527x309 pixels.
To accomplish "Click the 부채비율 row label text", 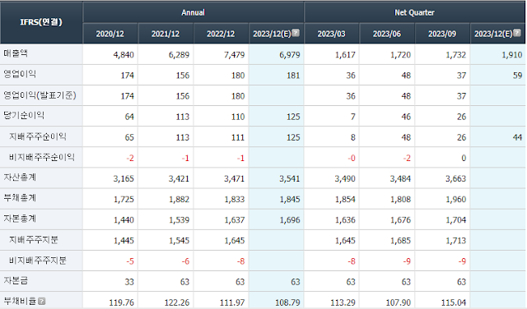I will 20,302.
